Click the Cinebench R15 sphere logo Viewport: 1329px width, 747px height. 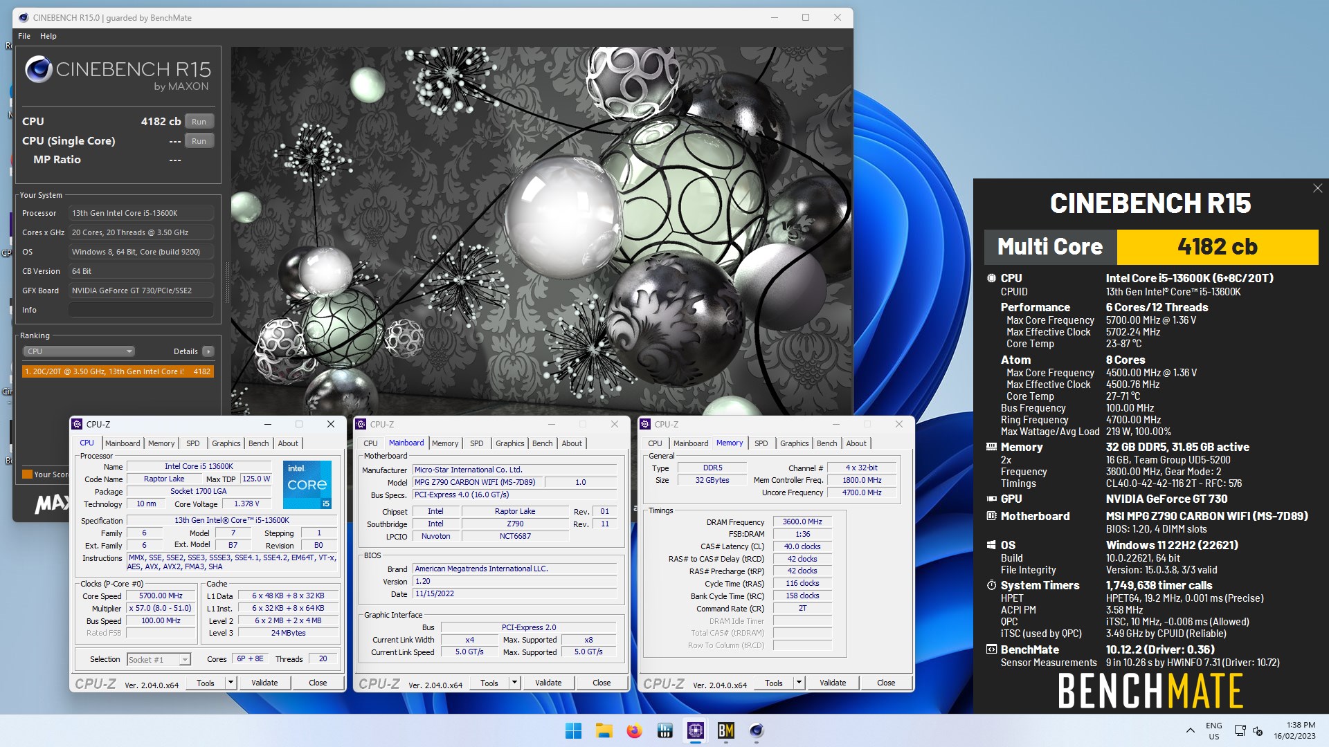click(x=39, y=69)
